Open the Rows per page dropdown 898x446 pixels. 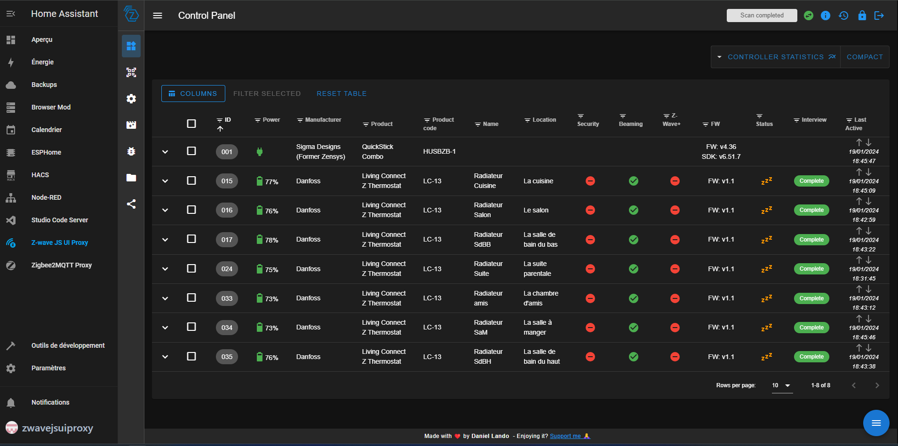[x=781, y=385]
